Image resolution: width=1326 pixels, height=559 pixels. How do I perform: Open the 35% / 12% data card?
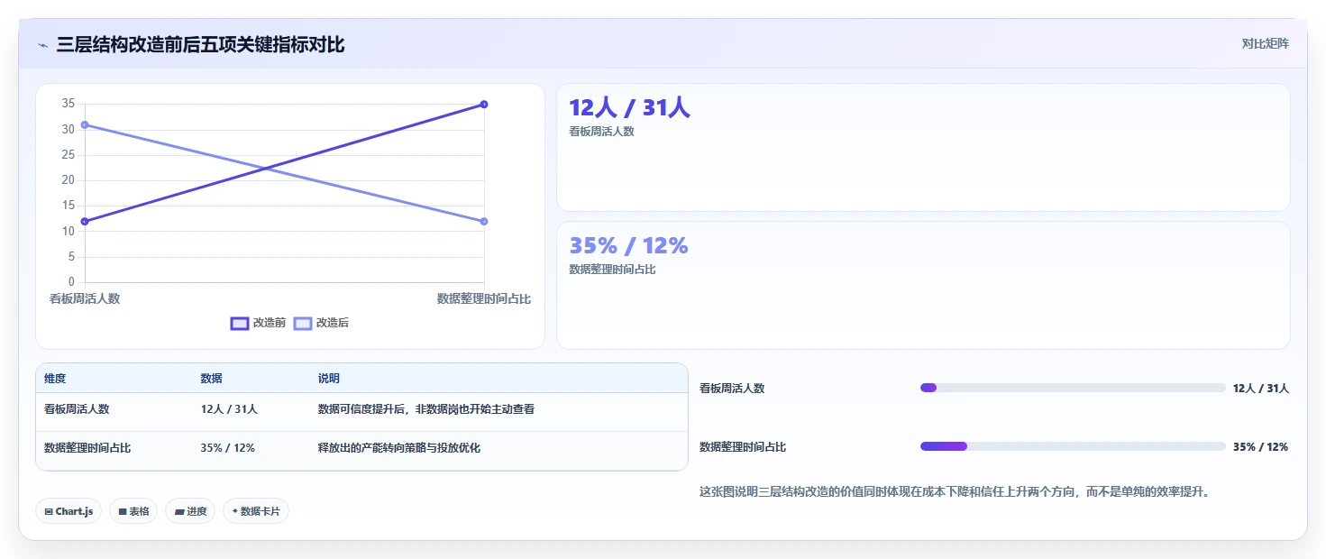coord(923,286)
